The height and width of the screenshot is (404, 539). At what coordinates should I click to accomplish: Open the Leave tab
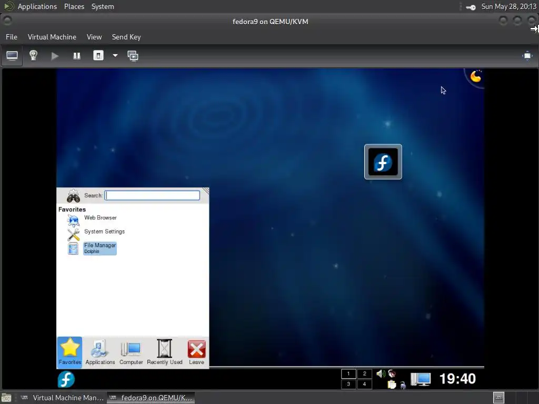pos(196,352)
